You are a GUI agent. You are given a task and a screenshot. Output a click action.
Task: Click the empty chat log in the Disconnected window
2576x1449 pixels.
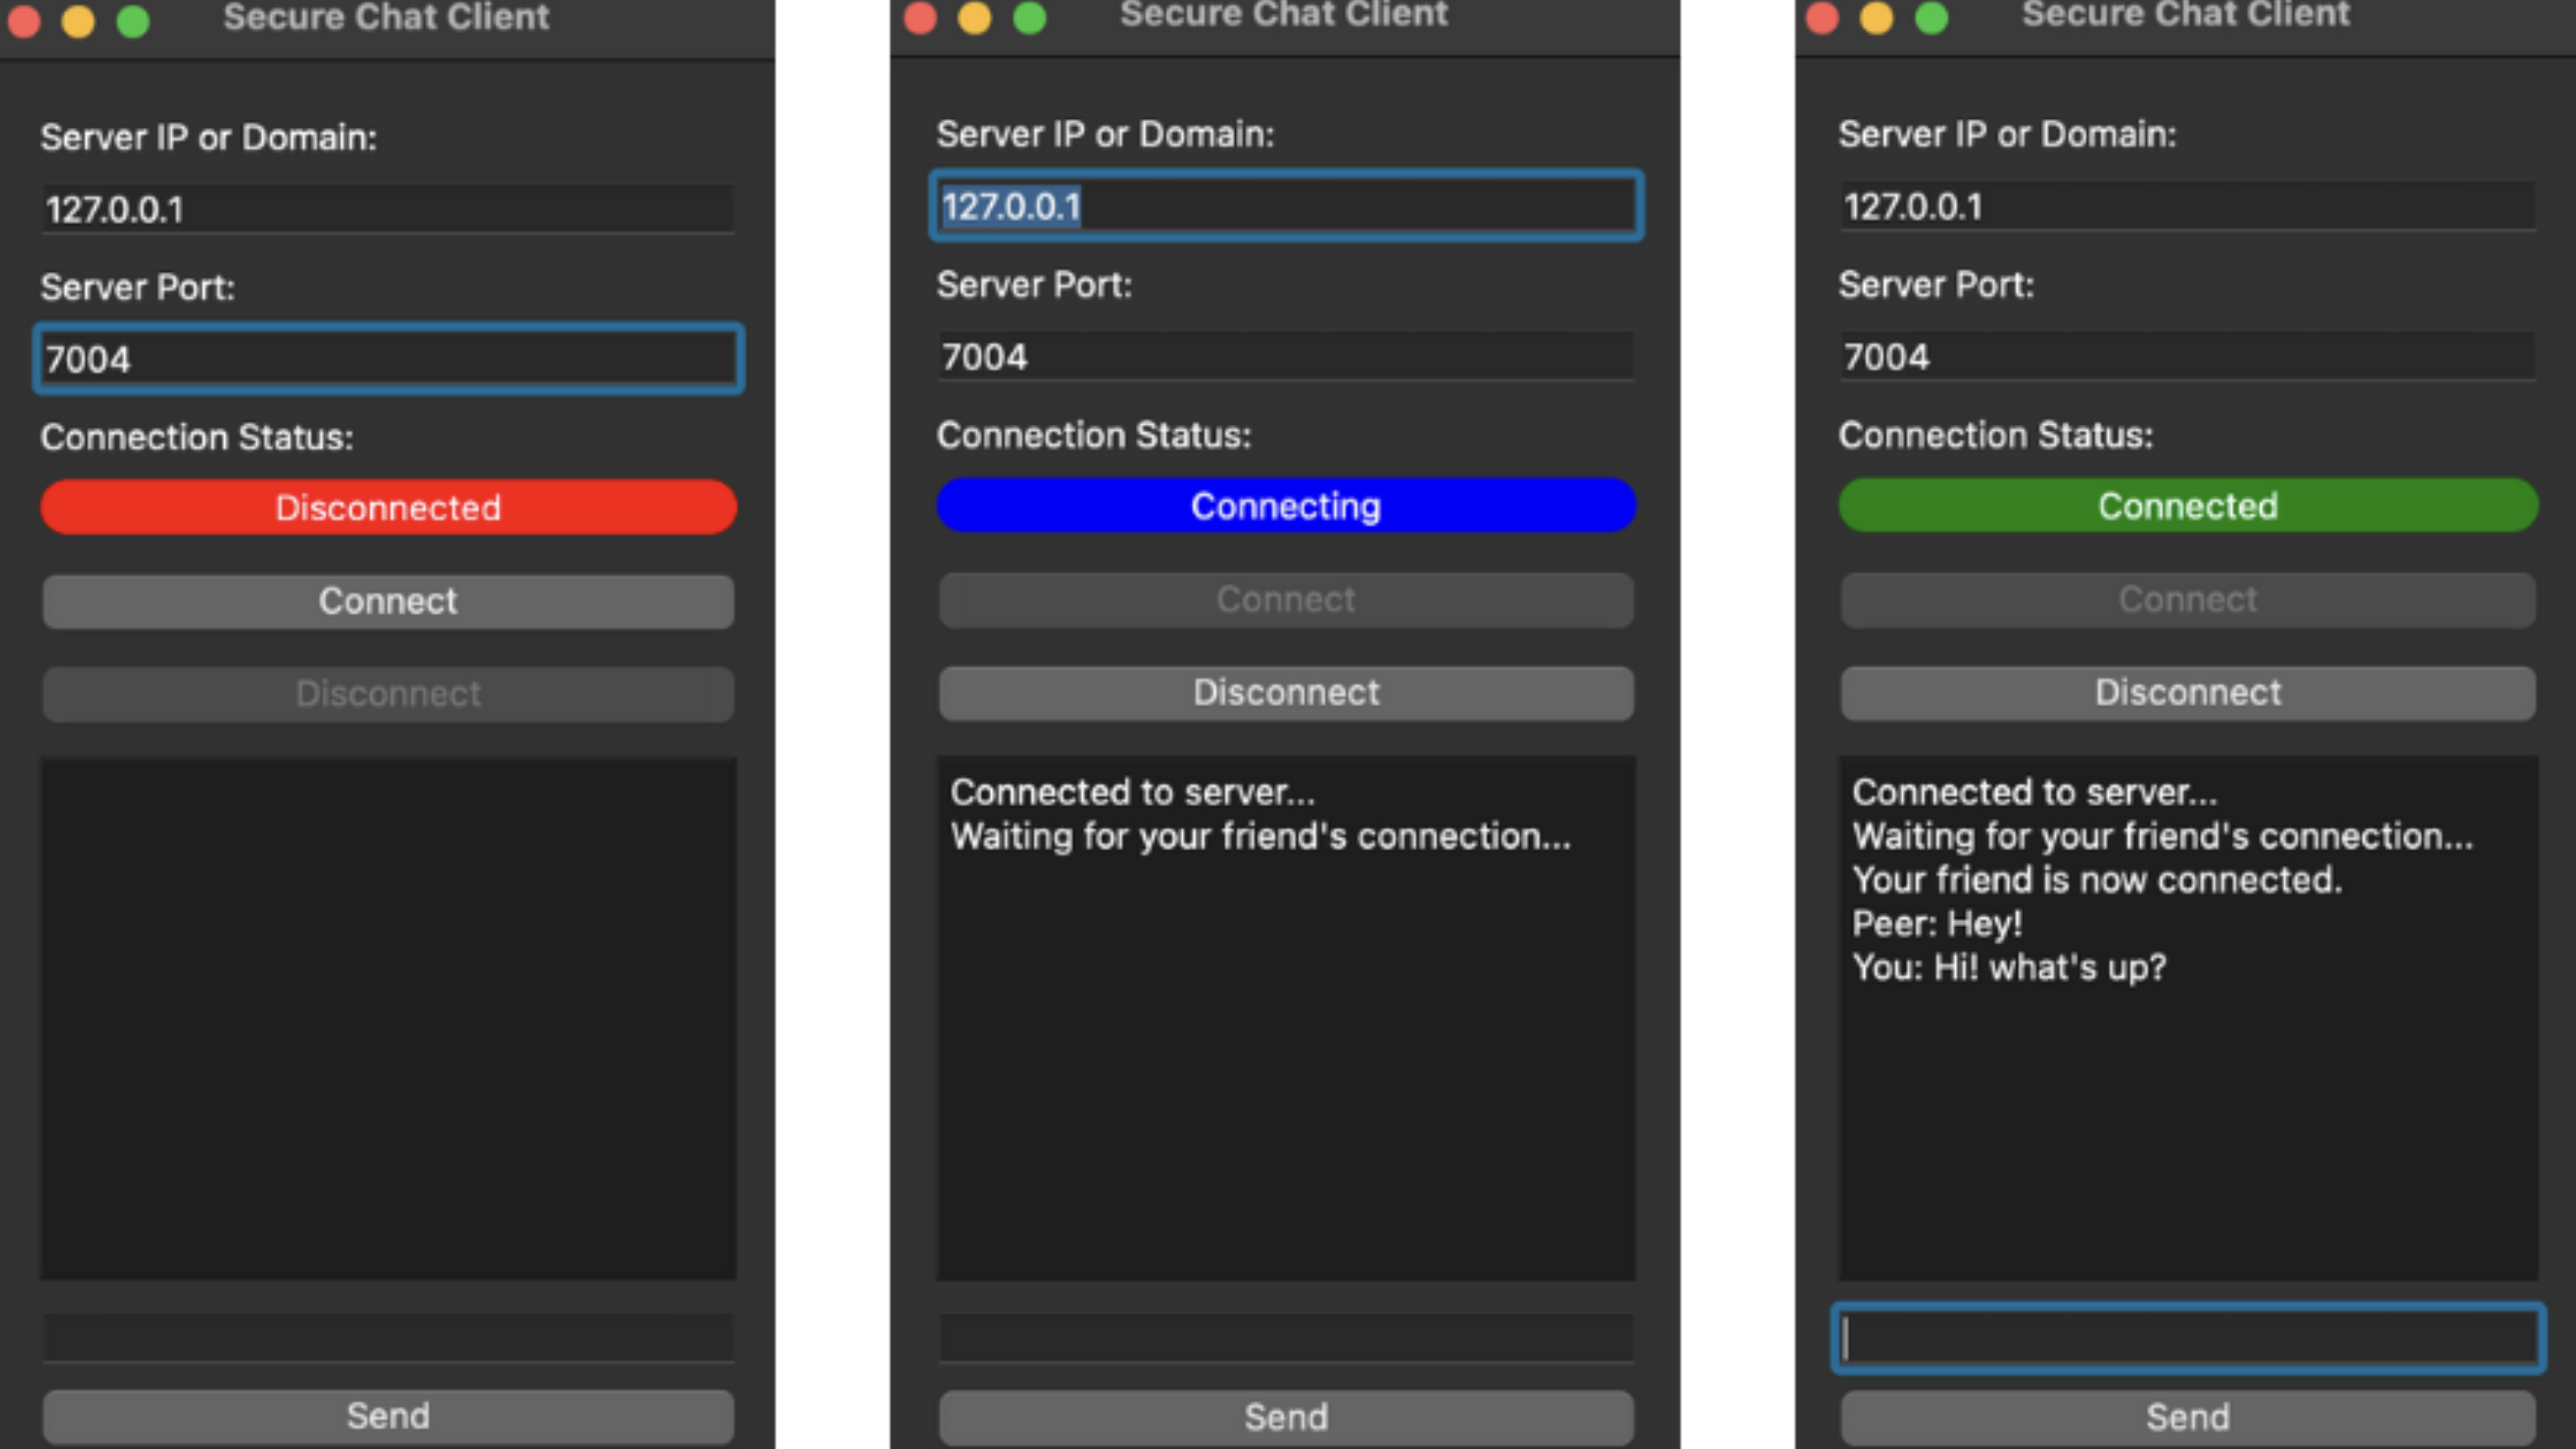click(388, 1018)
